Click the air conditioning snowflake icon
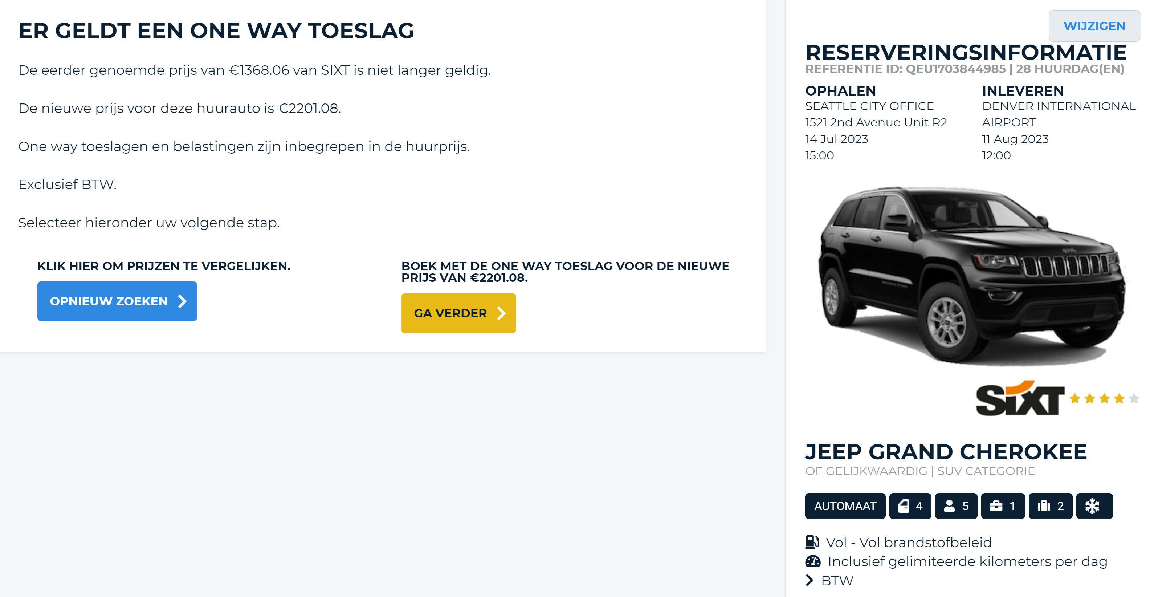Viewport: 1150px width, 597px height. pyautogui.click(x=1093, y=506)
